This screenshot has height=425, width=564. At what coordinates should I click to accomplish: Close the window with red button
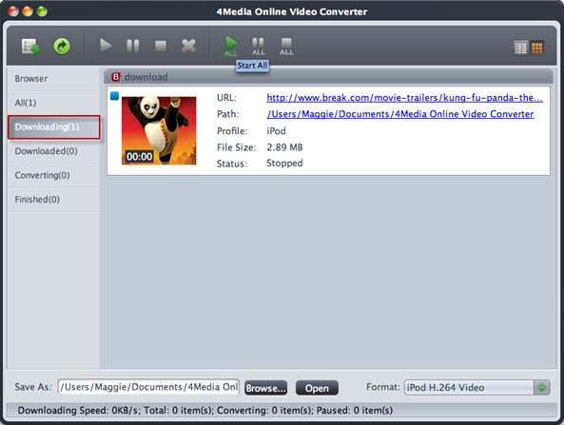click(13, 11)
